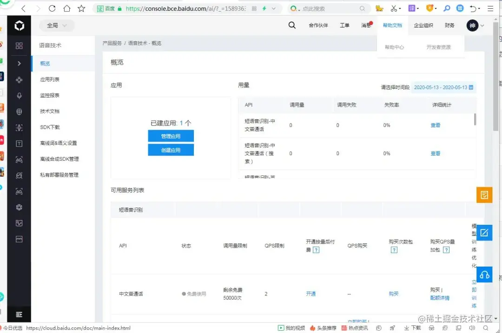
Task: Expand the user avatar dropdown menu
Action: coord(476,26)
